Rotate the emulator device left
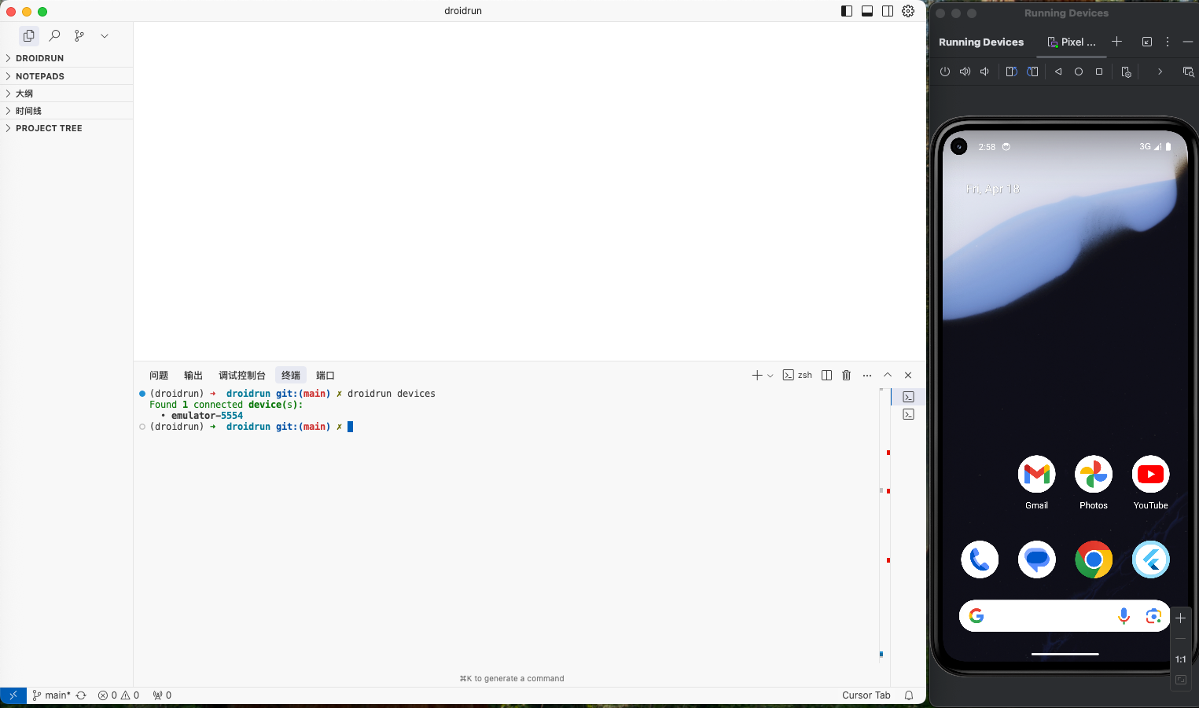This screenshot has width=1199, height=708. point(1011,72)
